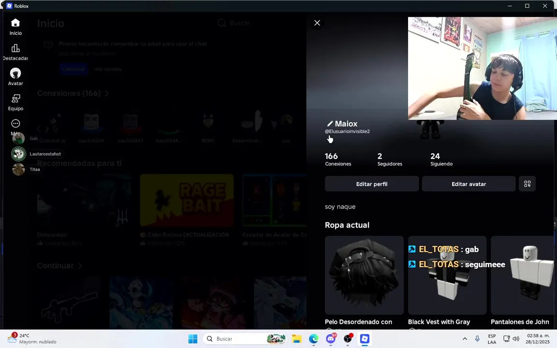Open Lautaroestahot friend avatar
This screenshot has width=557, height=348.
click(18, 154)
